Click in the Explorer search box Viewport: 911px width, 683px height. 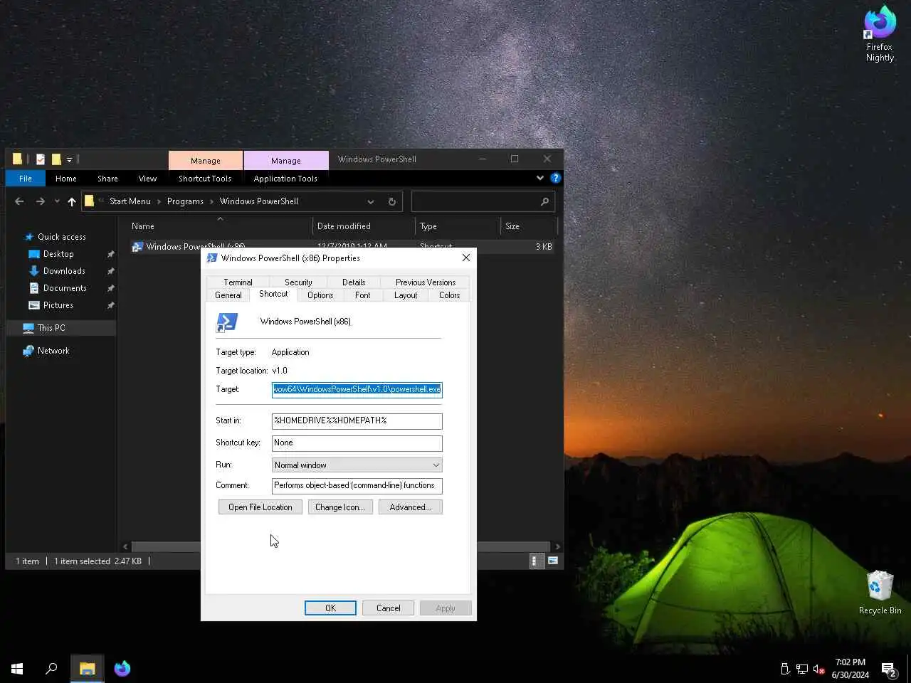pyautogui.click(x=475, y=201)
